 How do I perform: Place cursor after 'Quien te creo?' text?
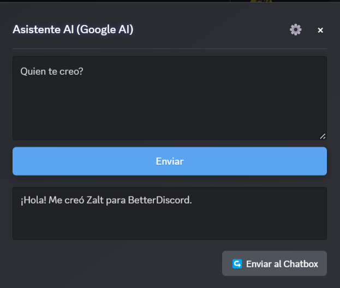point(83,71)
